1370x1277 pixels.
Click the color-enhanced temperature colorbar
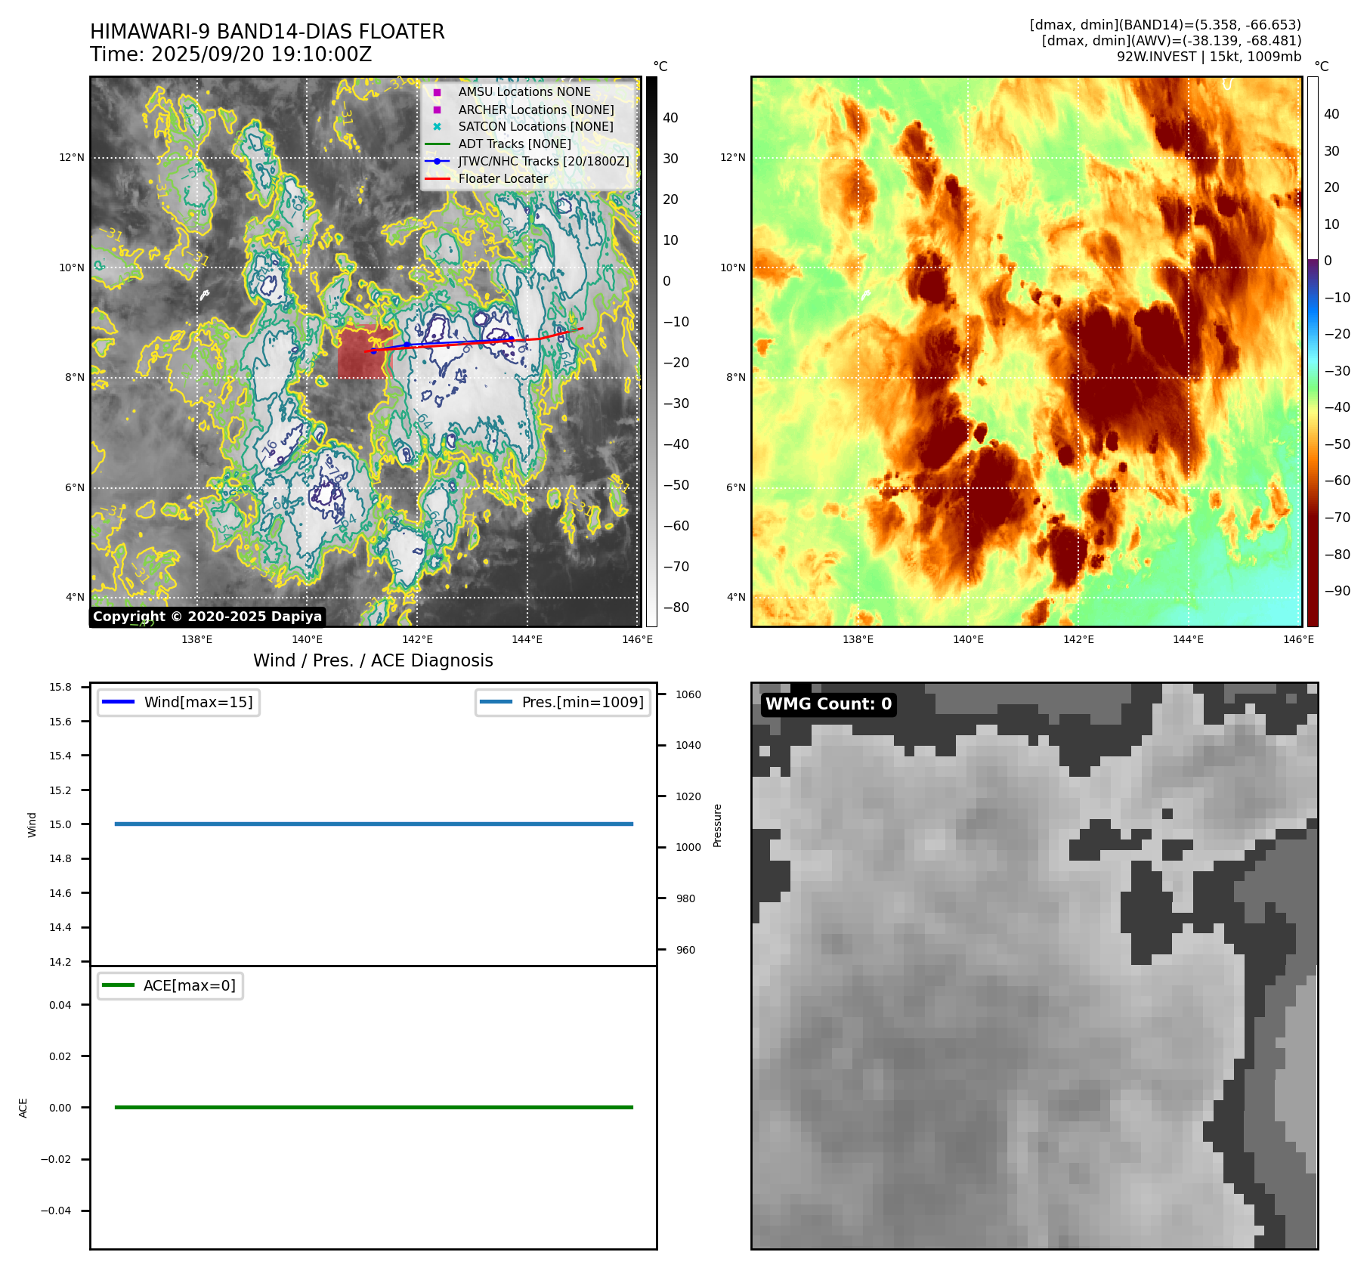pos(1313,351)
